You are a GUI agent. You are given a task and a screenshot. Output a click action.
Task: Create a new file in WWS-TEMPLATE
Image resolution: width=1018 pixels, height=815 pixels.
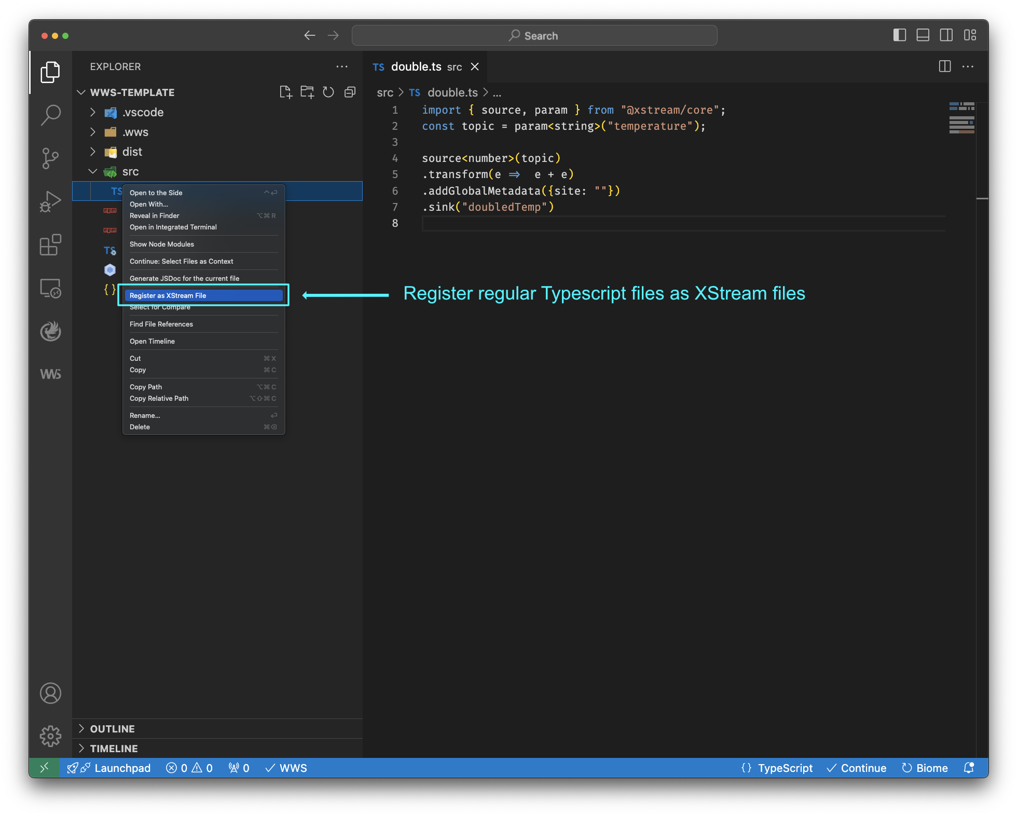285,92
